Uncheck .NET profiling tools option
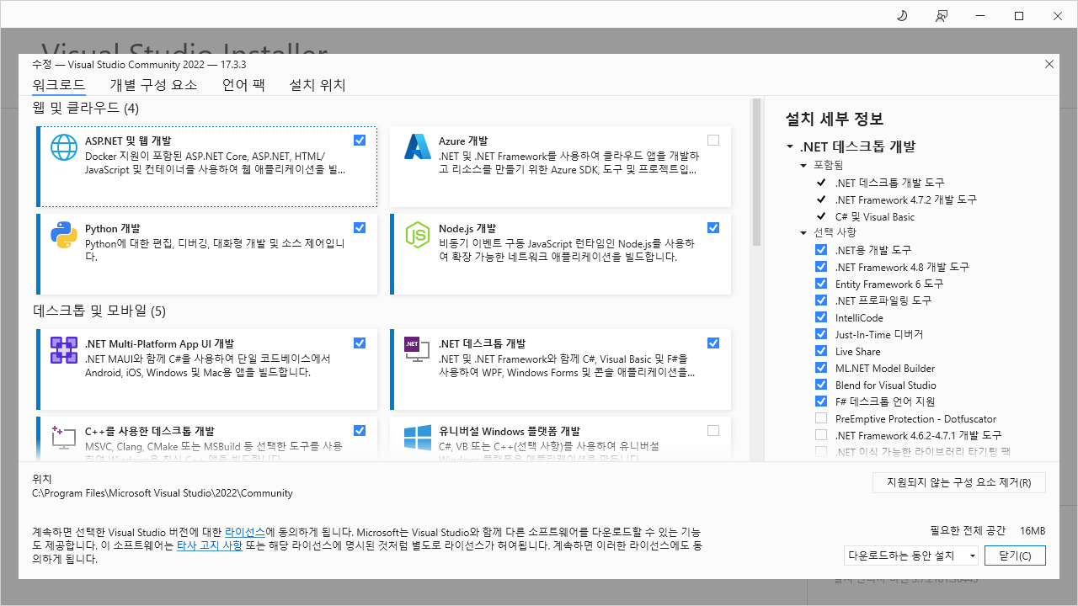1078x606 pixels. 821,300
